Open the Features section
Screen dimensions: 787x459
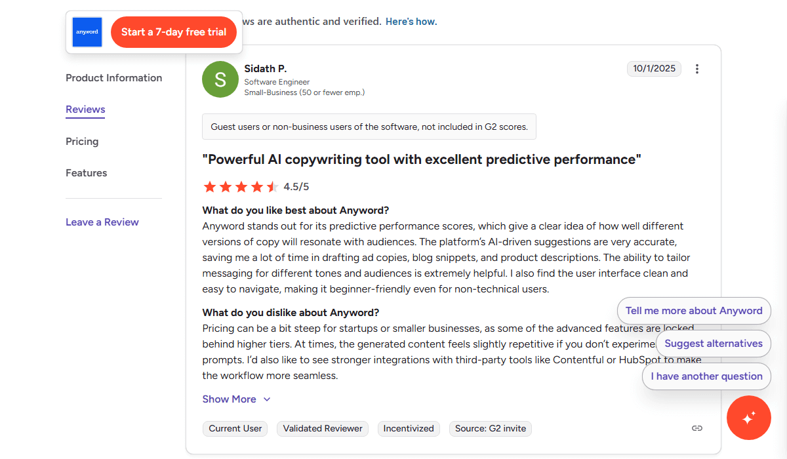click(86, 172)
